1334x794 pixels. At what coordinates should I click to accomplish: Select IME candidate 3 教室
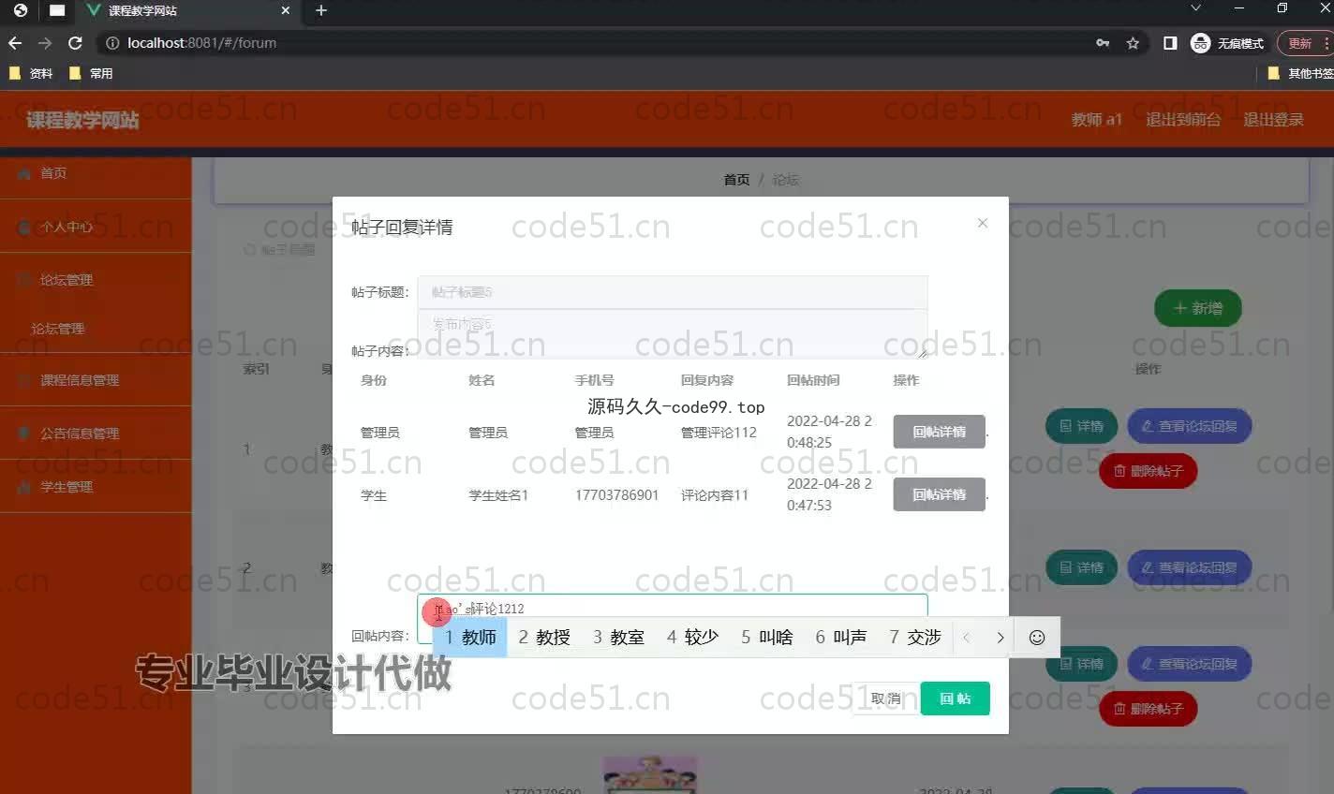point(618,638)
